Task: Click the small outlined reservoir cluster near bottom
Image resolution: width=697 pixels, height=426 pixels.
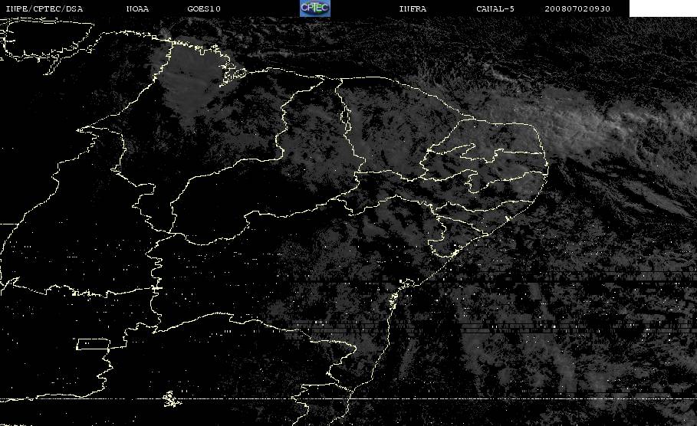Action: tap(170, 399)
